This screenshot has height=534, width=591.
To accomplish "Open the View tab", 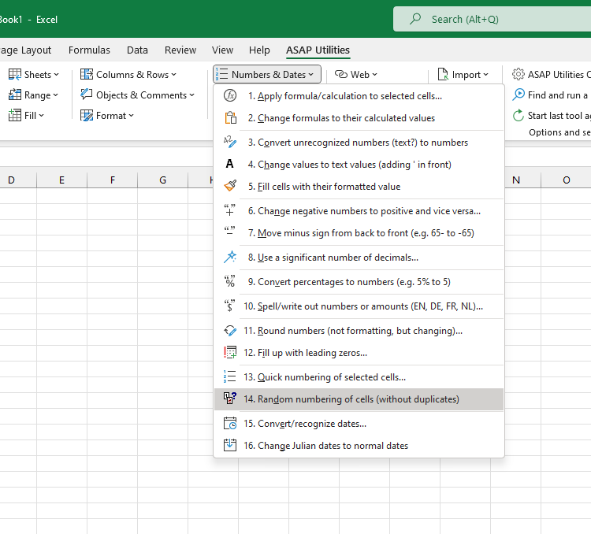I will pos(222,50).
